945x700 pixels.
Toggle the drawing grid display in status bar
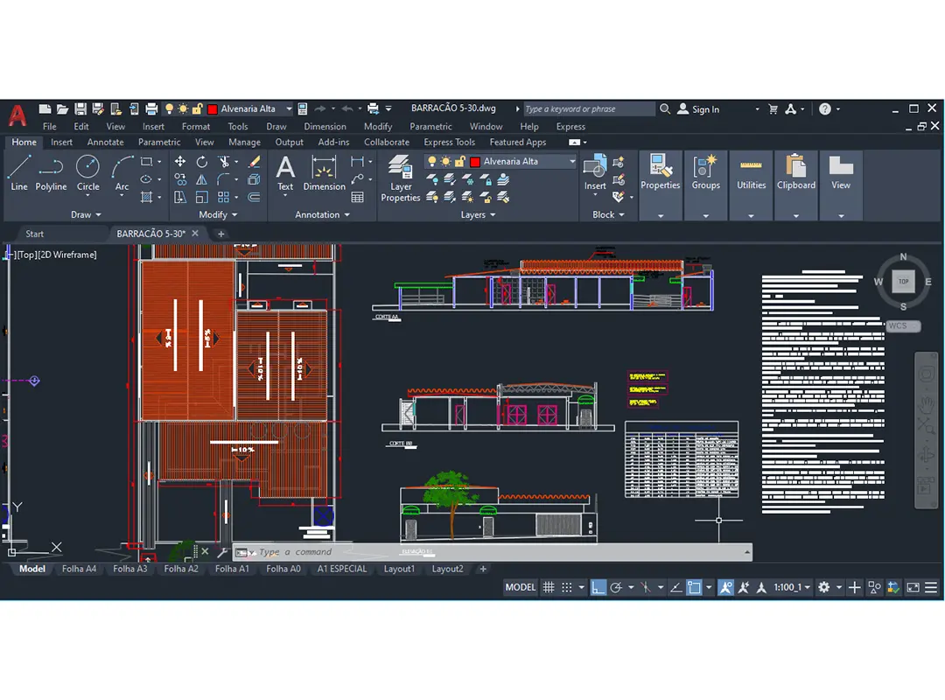pyautogui.click(x=549, y=588)
